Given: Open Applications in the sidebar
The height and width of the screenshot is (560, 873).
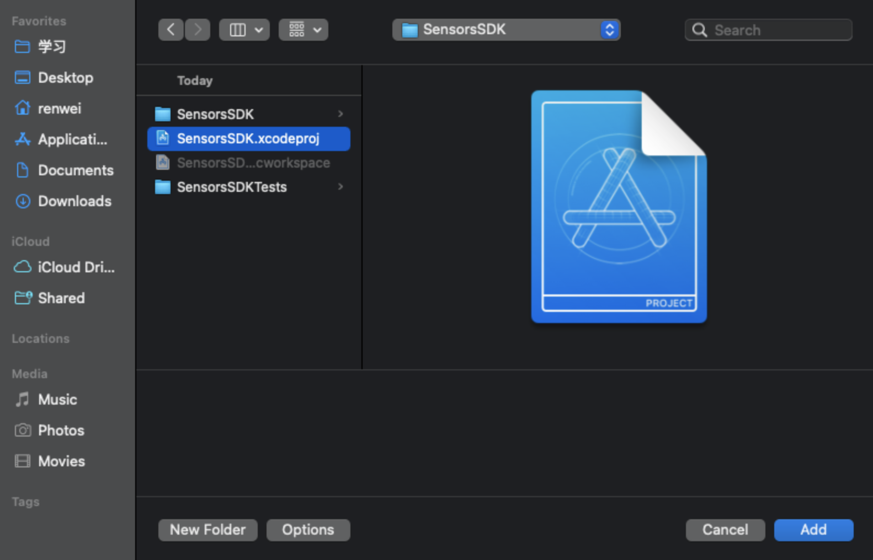Looking at the screenshot, I should click(61, 139).
